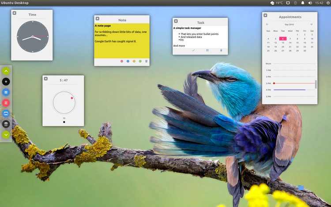Click the Noon time slot row

pyautogui.click(x=290, y=63)
